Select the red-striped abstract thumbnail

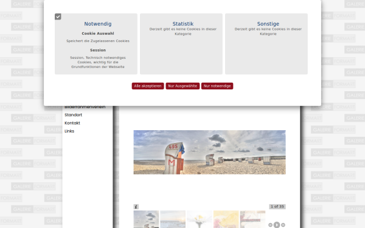[252, 219]
